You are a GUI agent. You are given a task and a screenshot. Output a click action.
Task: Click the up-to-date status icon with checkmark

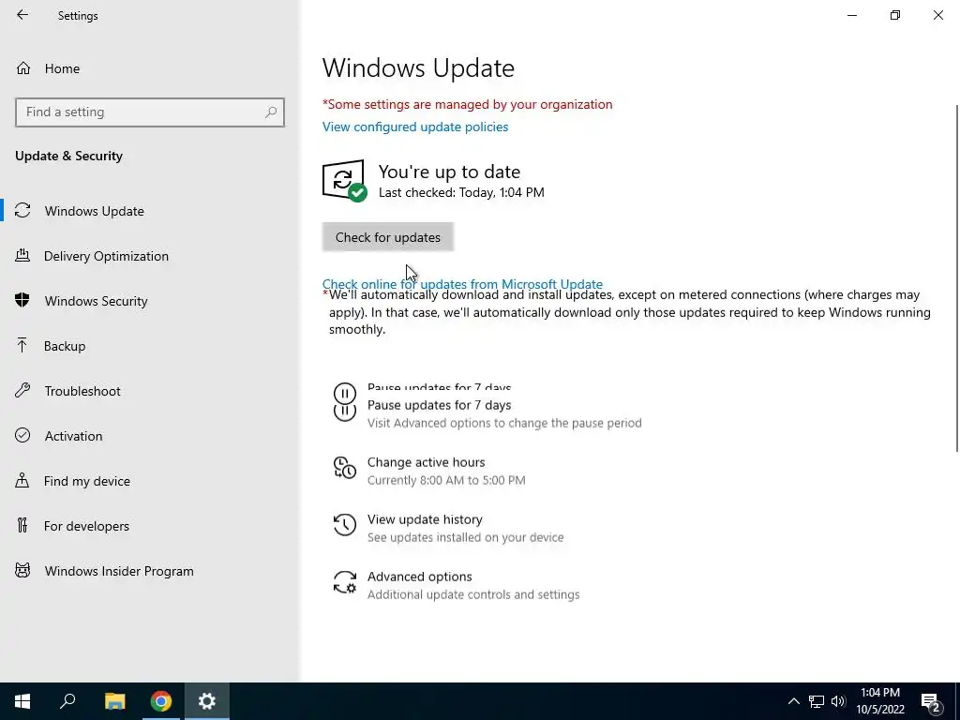pos(345,181)
